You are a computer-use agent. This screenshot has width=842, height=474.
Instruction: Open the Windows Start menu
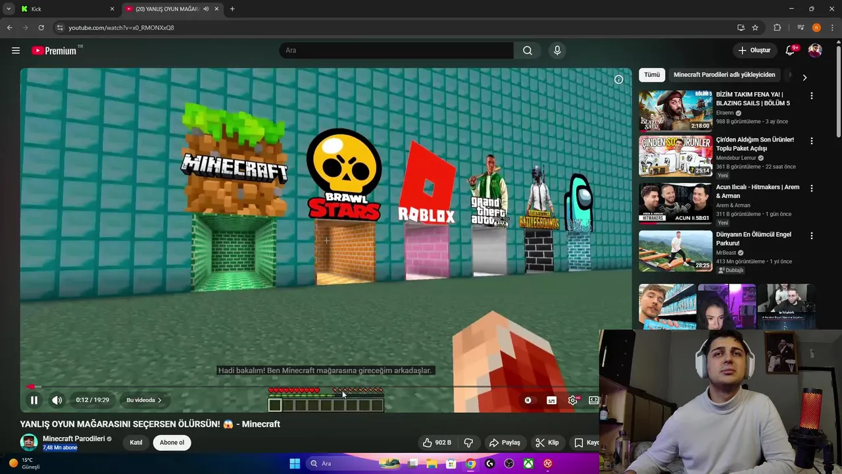click(295, 463)
